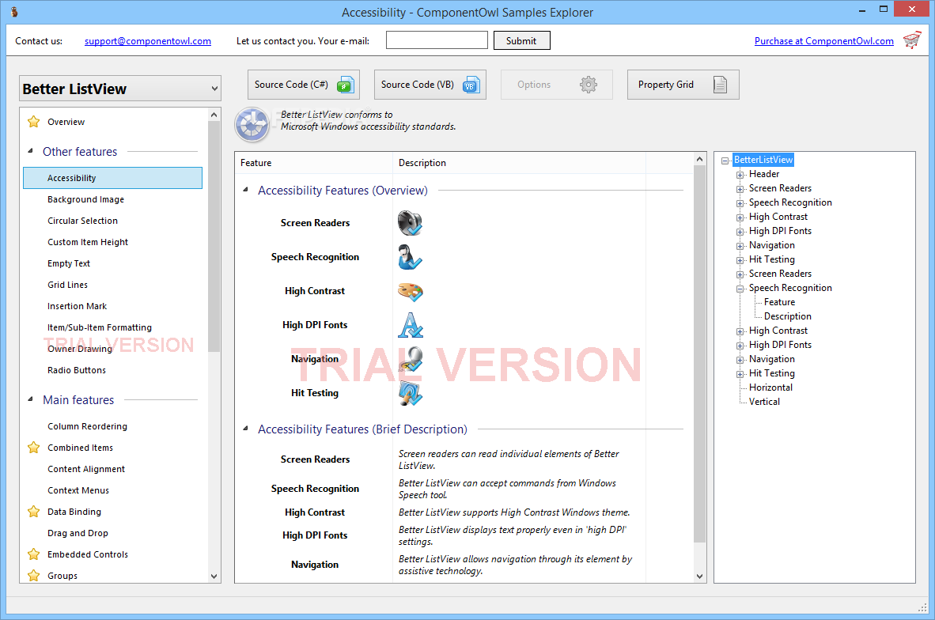The height and width of the screenshot is (620, 935).
Task: Open the Purchase at ComponentOwl.com link
Action: click(x=824, y=41)
